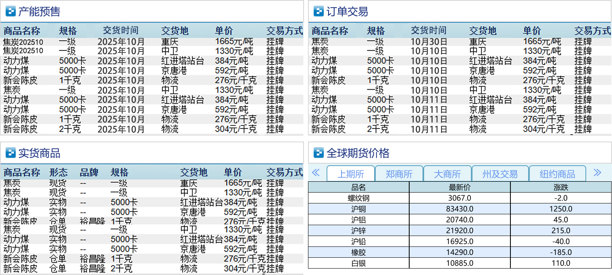
Task: Switch to the 郑商所 tab
Action: 399,174
